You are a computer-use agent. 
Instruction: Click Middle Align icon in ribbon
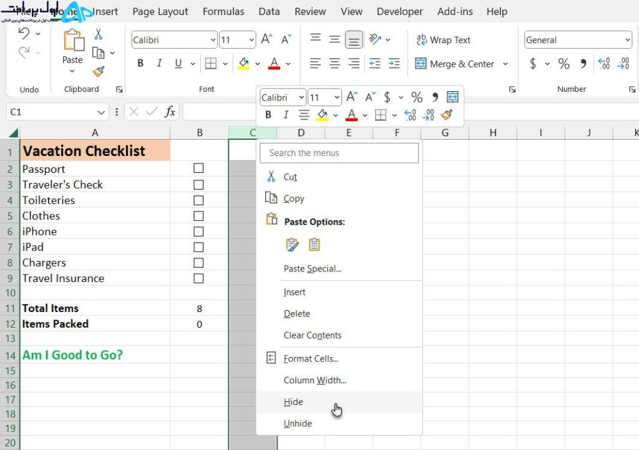click(x=334, y=39)
